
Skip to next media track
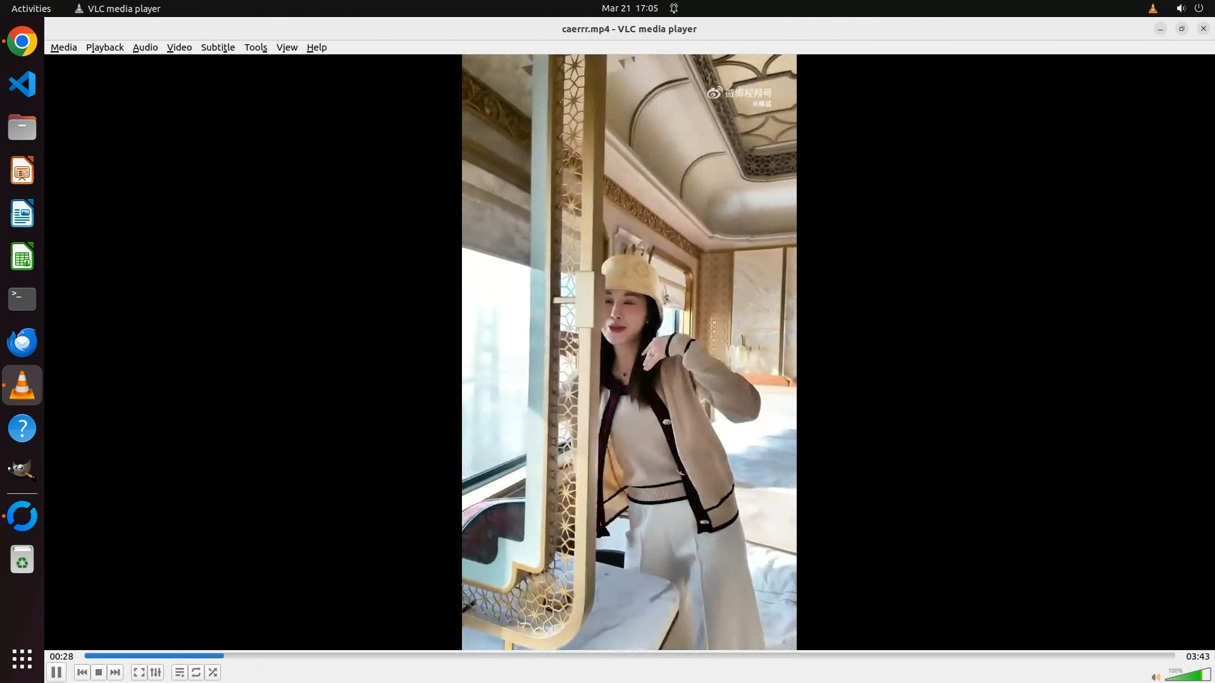tap(115, 672)
